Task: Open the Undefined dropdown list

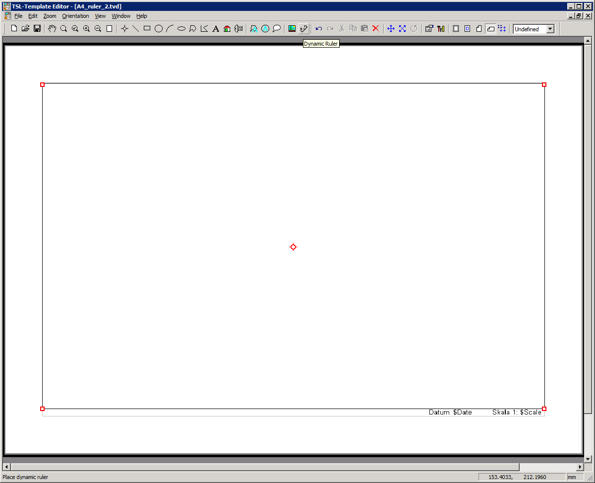Action: [x=550, y=29]
